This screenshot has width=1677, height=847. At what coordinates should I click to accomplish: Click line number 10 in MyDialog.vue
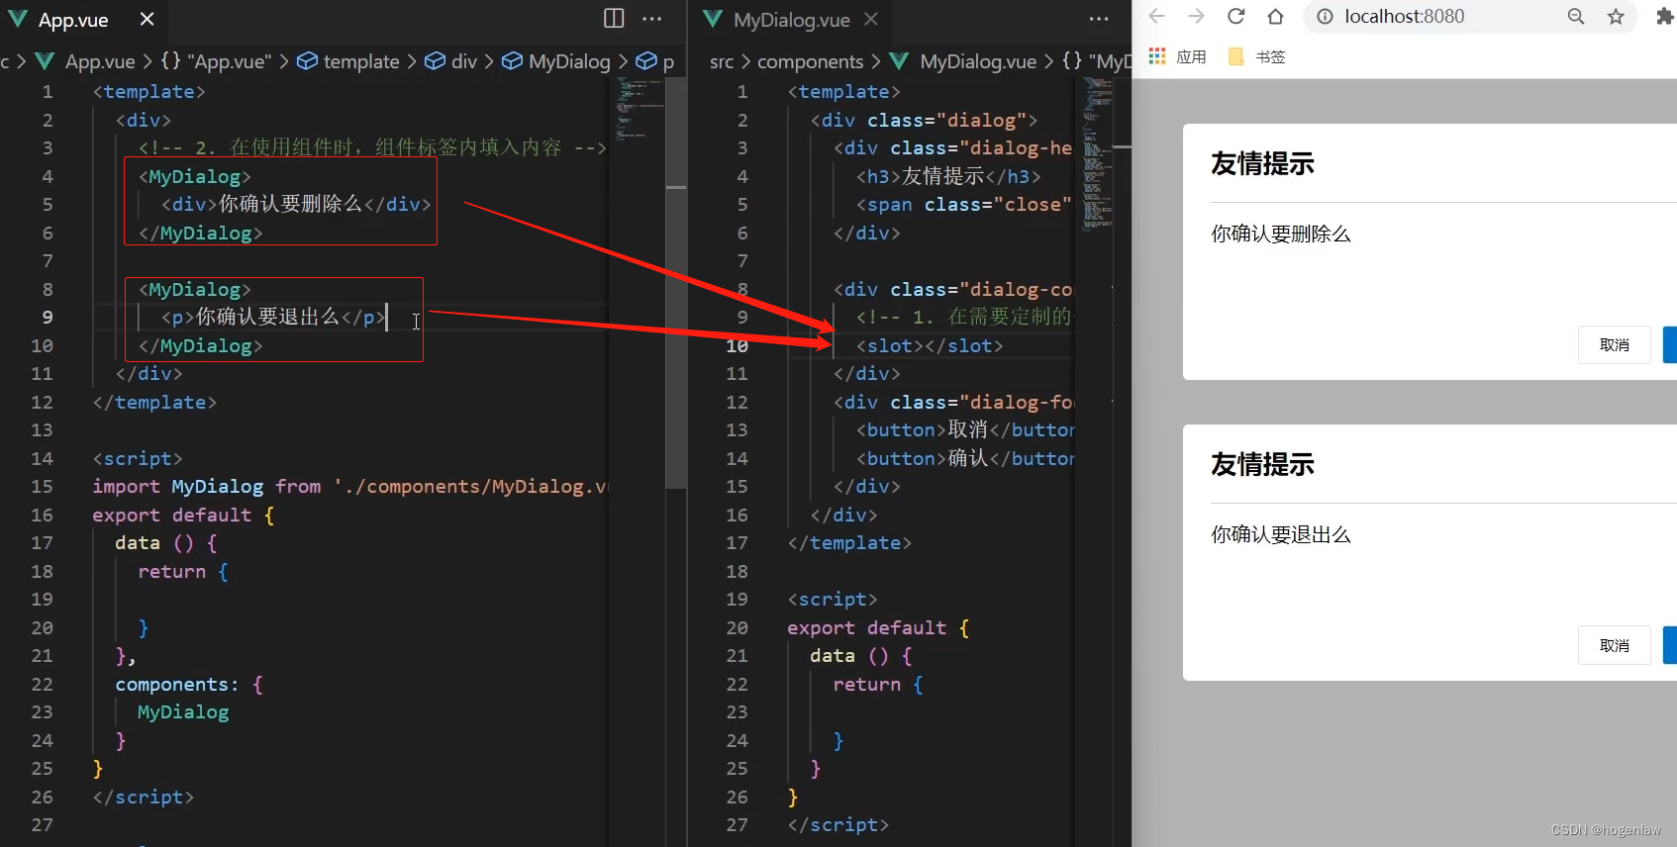737,345
